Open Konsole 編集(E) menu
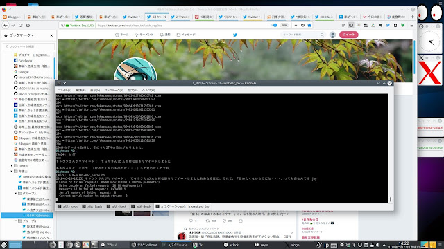 [x=80, y=90]
